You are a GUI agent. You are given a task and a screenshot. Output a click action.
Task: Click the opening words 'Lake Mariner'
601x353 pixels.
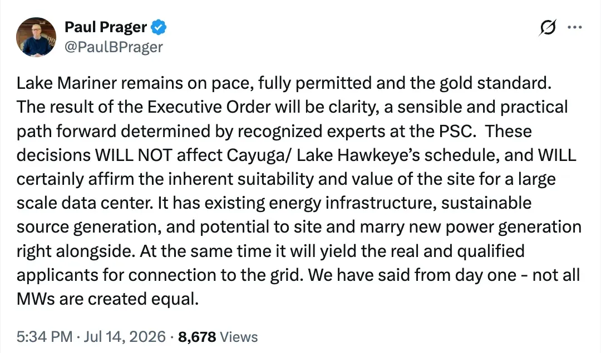(66, 83)
